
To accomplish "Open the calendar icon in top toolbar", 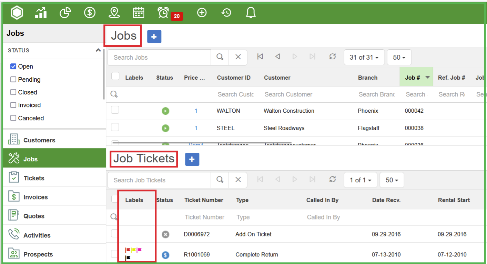I will pyautogui.click(x=139, y=13).
